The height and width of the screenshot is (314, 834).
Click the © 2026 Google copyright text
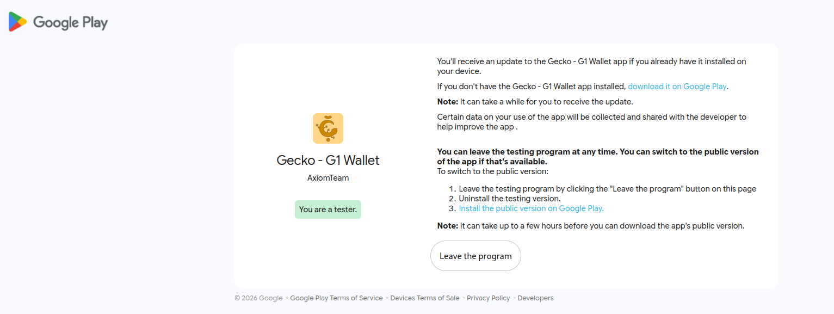click(259, 298)
